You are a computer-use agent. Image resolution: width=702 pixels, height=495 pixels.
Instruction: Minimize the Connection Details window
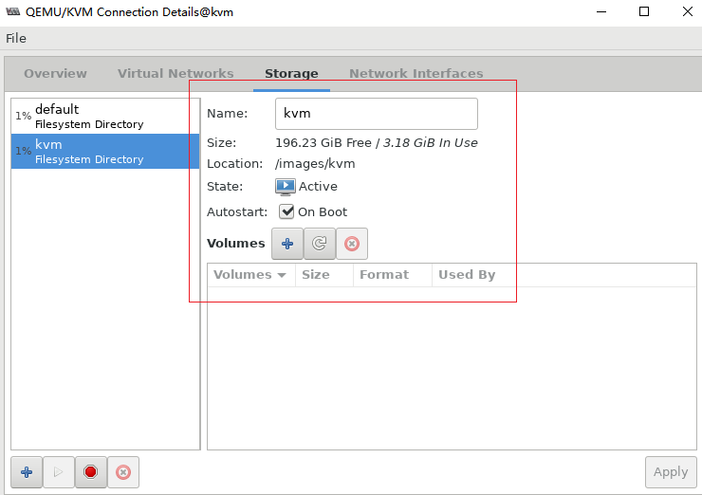pos(601,11)
